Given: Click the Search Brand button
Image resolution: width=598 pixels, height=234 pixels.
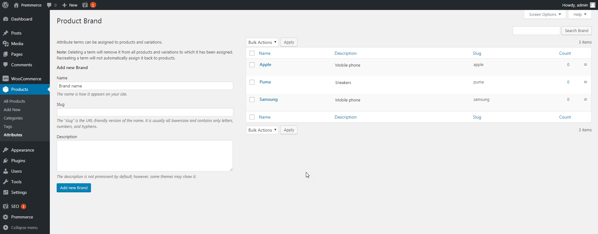Looking at the screenshot, I should 577,30.
